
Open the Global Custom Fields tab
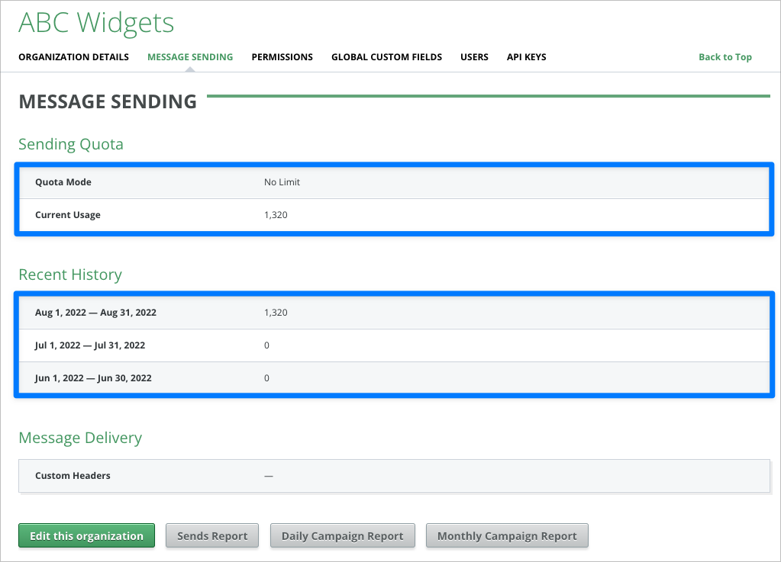386,57
